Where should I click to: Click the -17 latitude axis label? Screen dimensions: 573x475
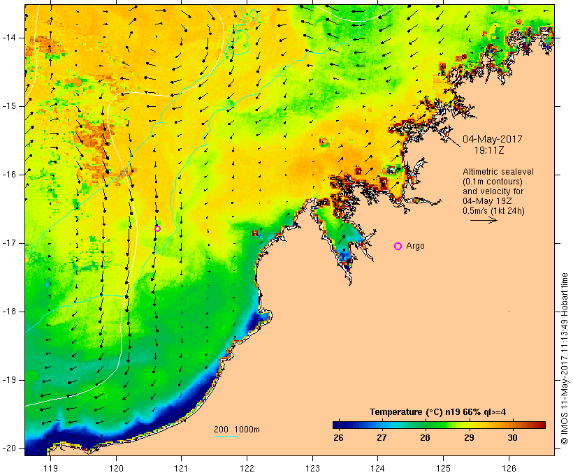(8, 243)
